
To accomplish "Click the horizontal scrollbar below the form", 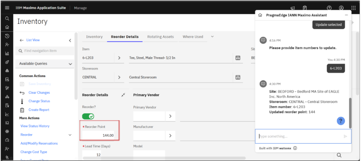I will (x=164, y=158).
